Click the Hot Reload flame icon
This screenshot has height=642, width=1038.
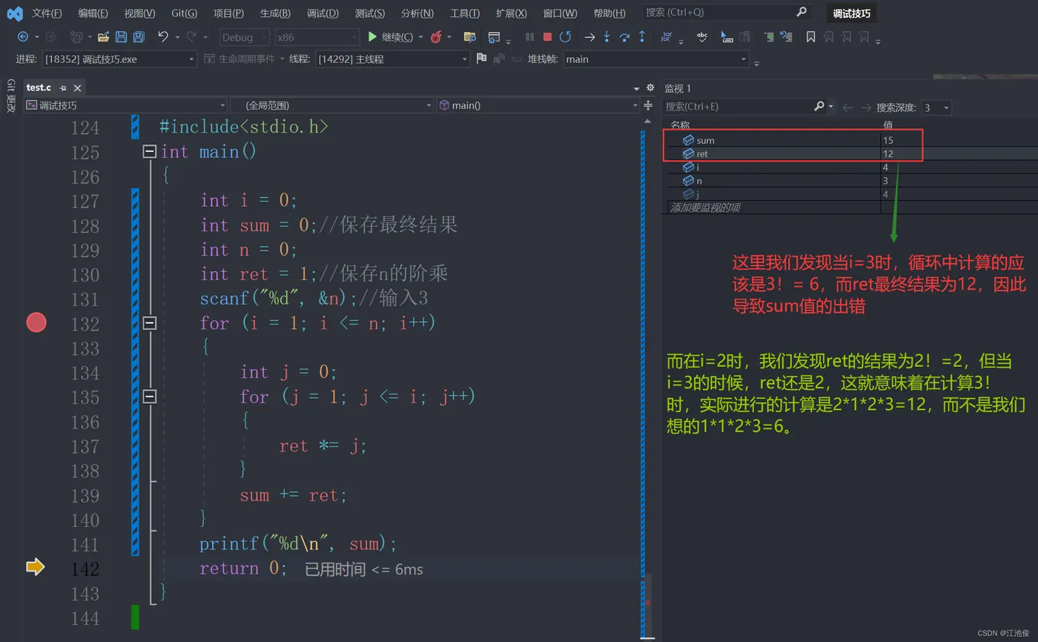436,36
